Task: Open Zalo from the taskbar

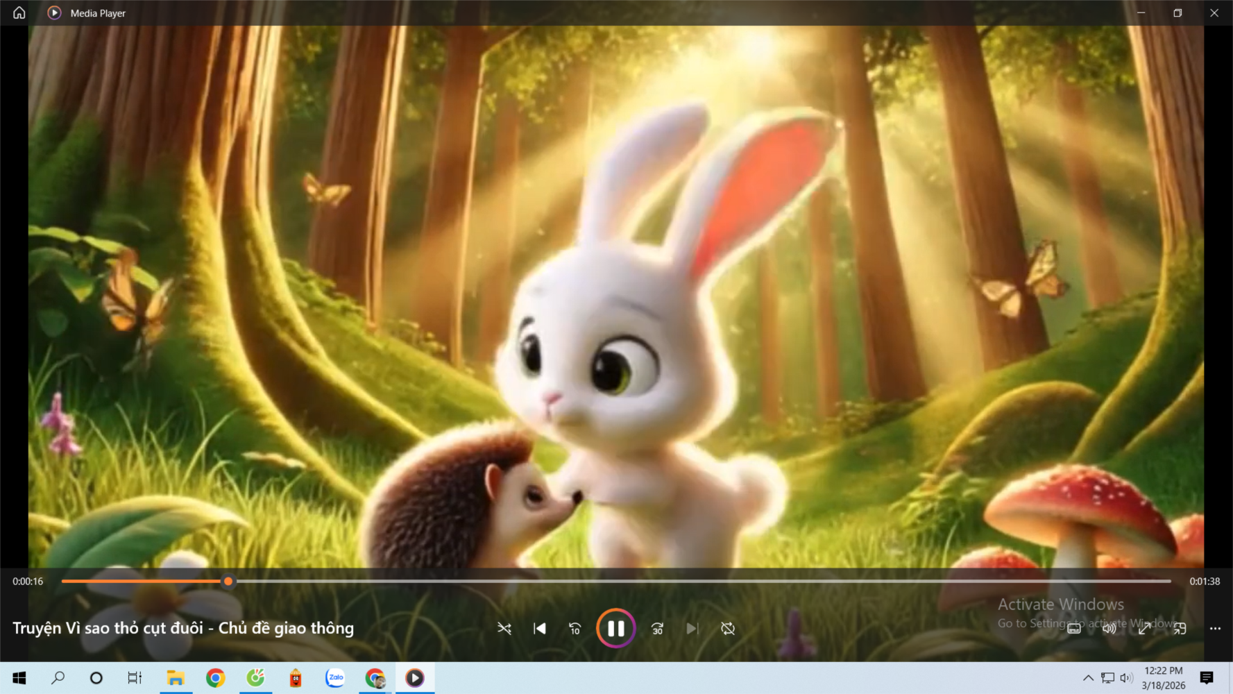Action: 335,677
